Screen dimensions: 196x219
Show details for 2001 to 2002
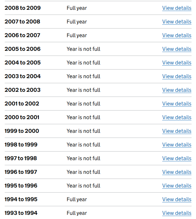pos(177,104)
